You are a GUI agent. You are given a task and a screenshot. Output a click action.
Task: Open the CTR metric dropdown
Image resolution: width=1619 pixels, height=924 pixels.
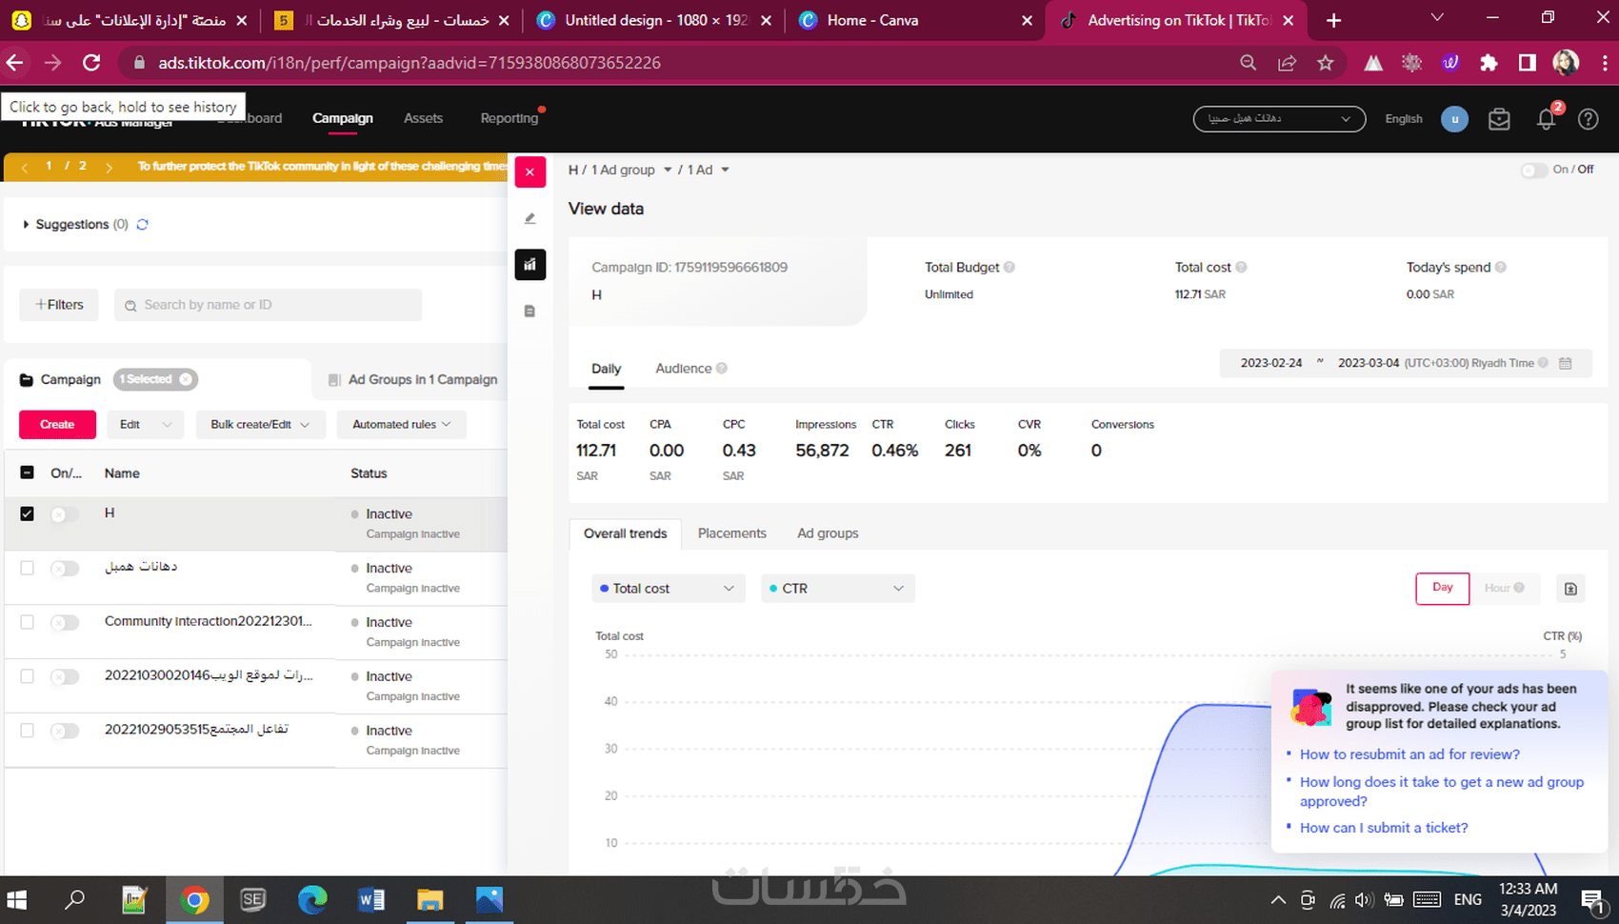coord(838,589)
